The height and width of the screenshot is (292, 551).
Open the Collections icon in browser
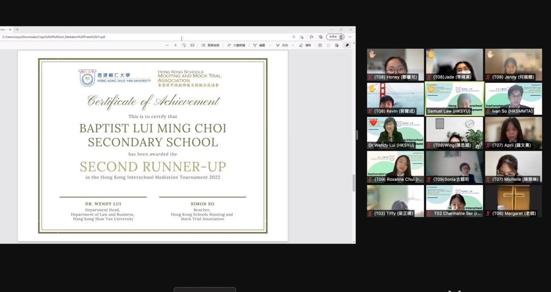click(321, 37)
